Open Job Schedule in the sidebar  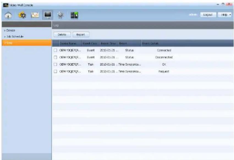(x=14, y=36)
